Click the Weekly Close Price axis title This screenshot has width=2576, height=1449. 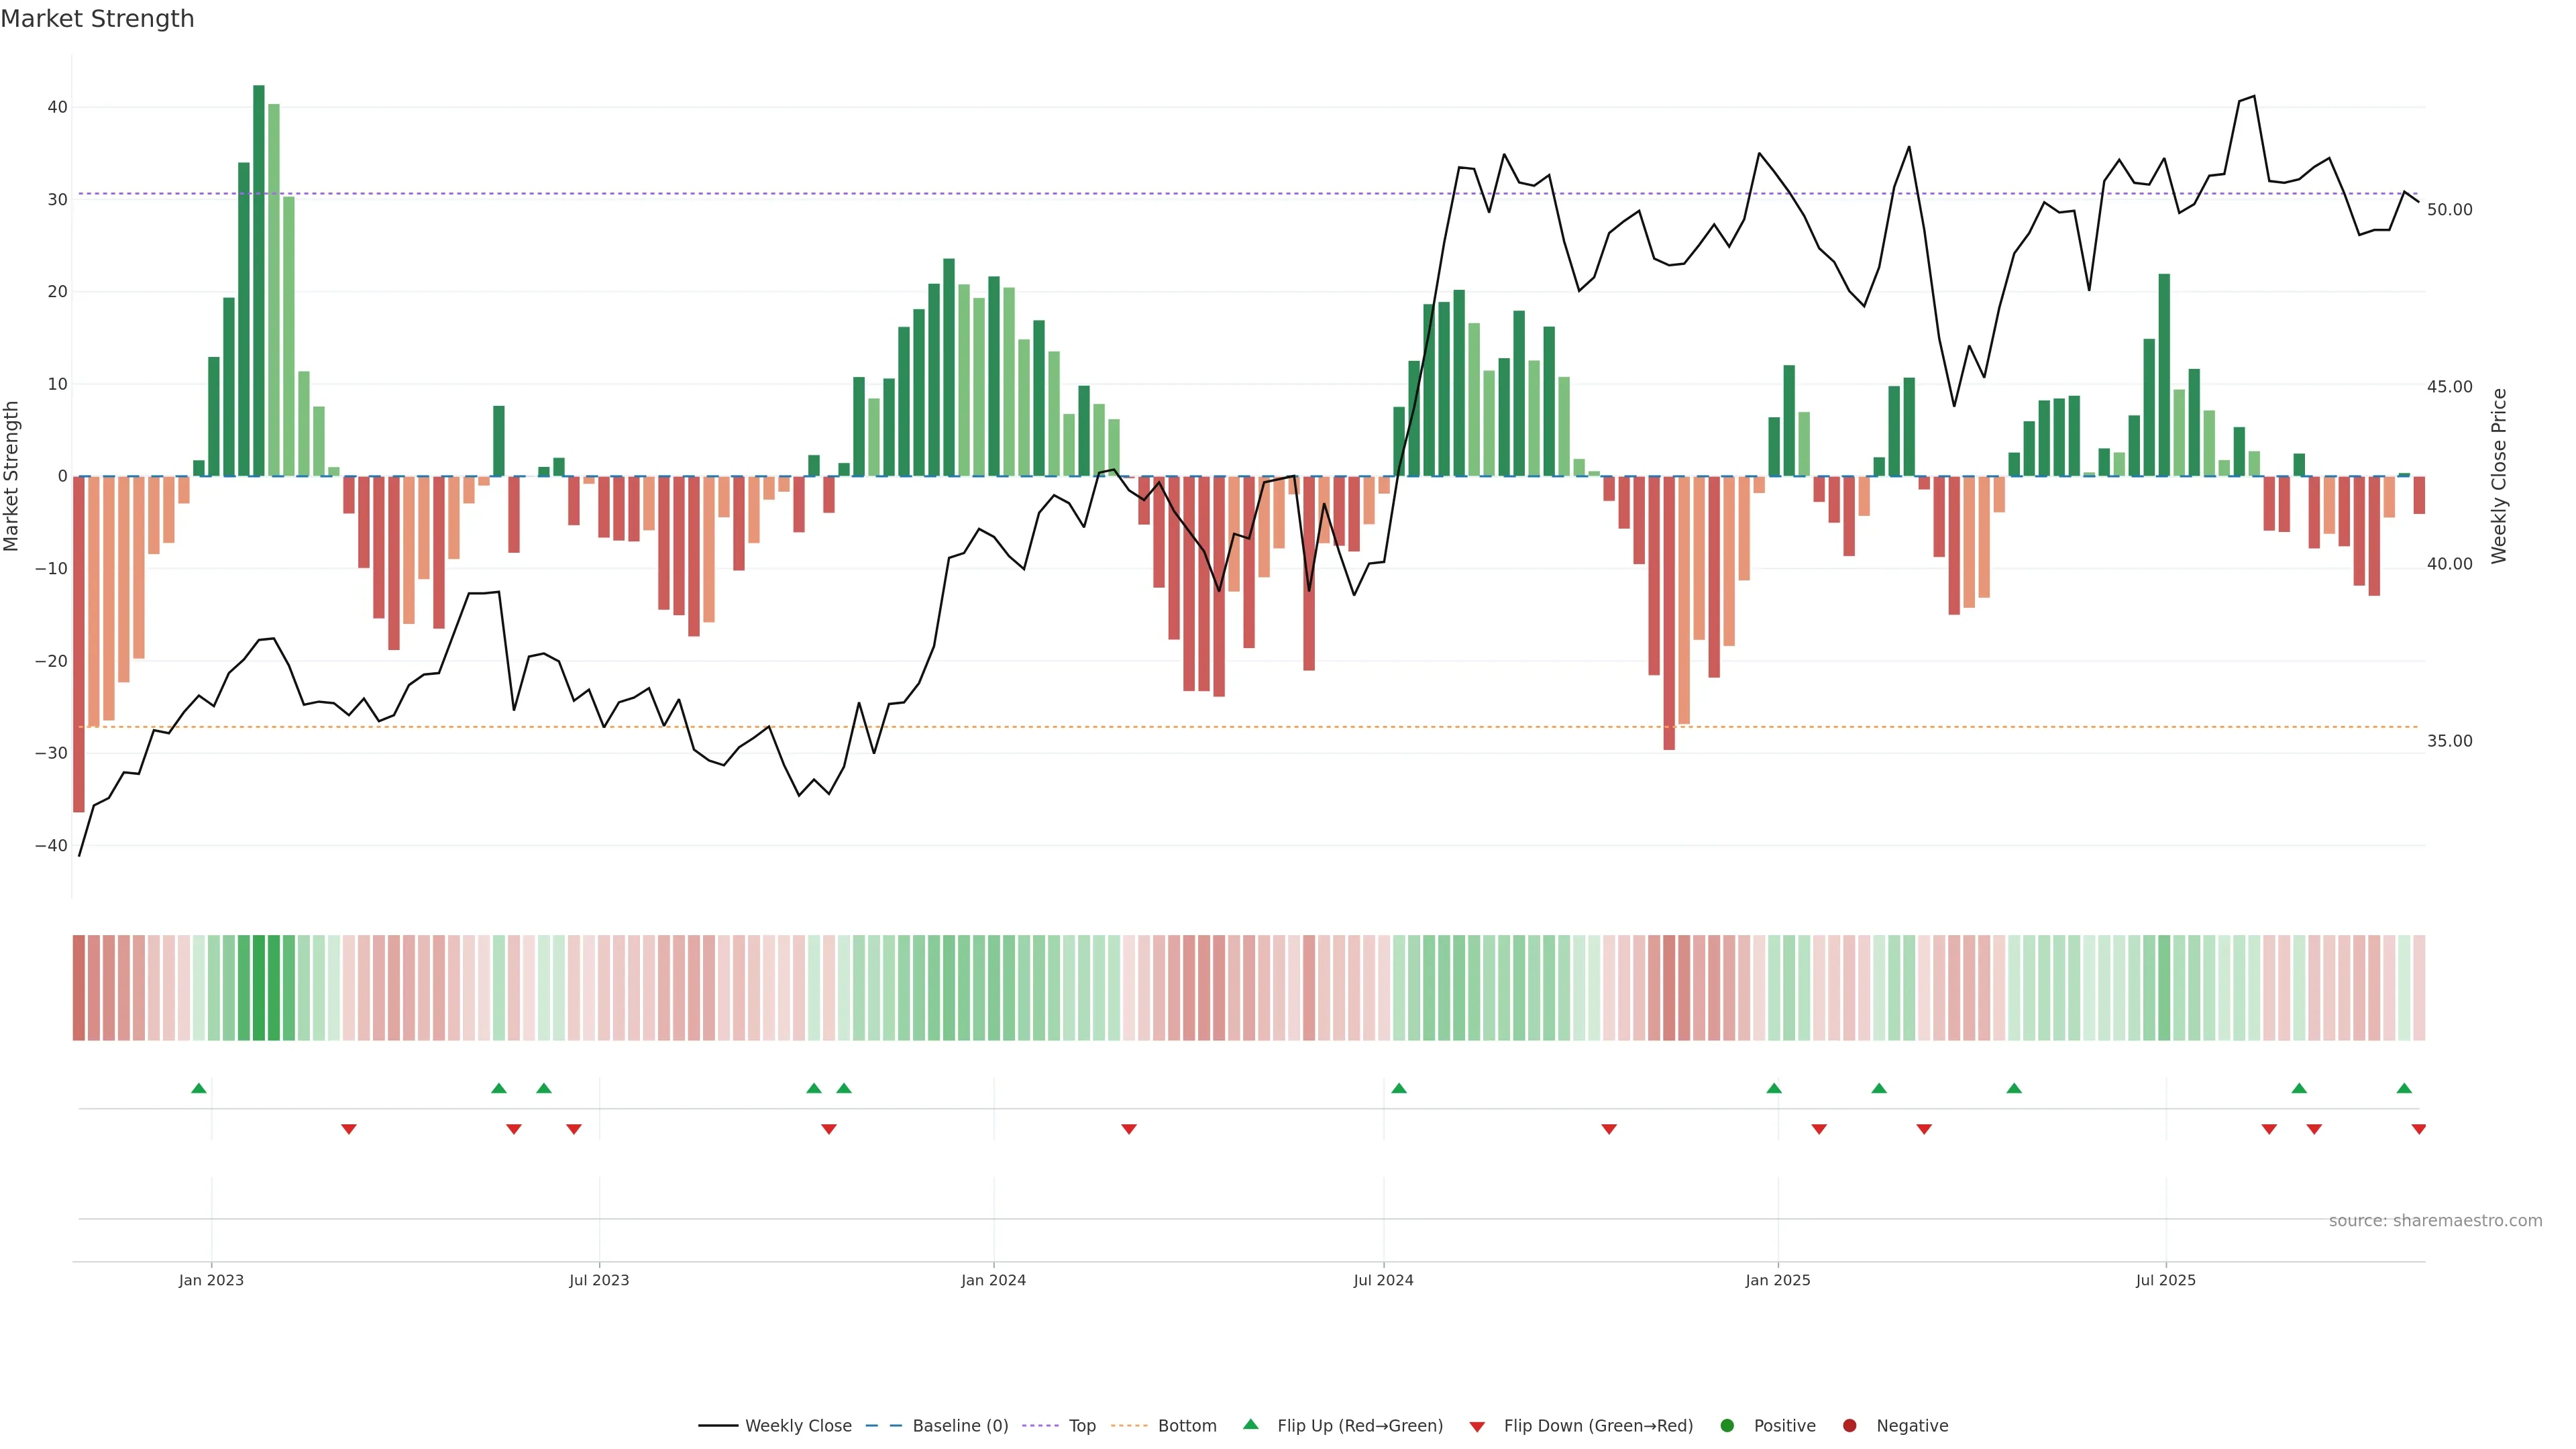[2499, 476]
